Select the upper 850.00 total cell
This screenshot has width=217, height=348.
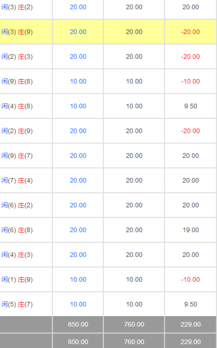coord(78,325)
